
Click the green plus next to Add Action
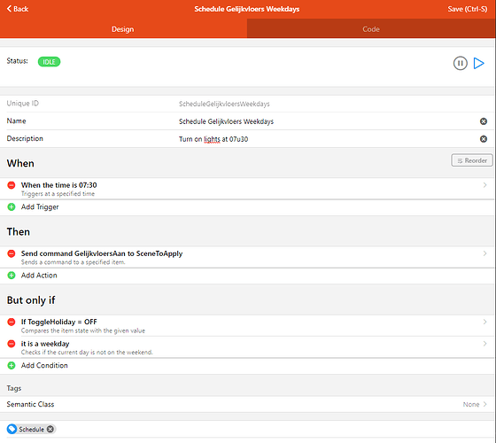point(12,276)
